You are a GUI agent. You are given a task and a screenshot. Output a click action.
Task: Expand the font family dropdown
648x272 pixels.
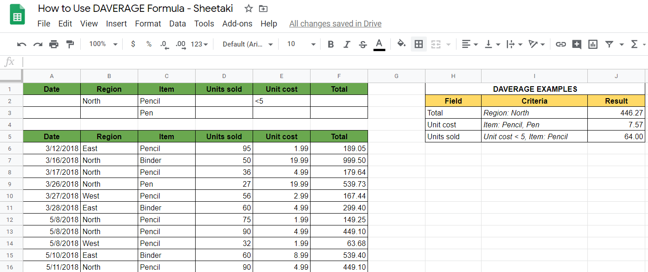click(248, 44)
